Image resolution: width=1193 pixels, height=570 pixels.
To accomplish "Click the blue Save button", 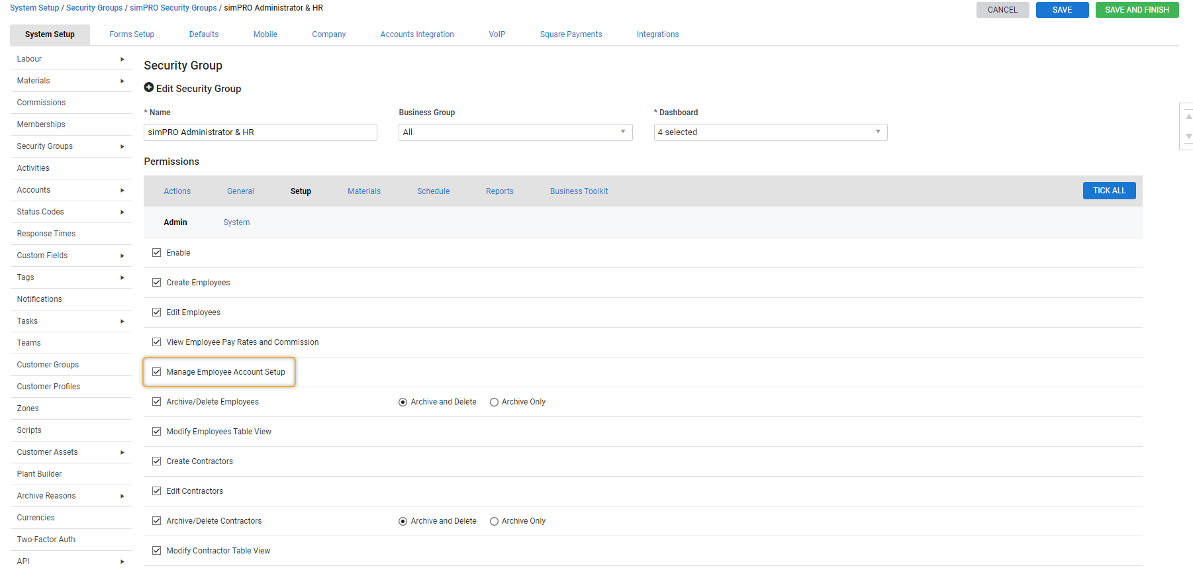I will click(x=1062, y=10).
